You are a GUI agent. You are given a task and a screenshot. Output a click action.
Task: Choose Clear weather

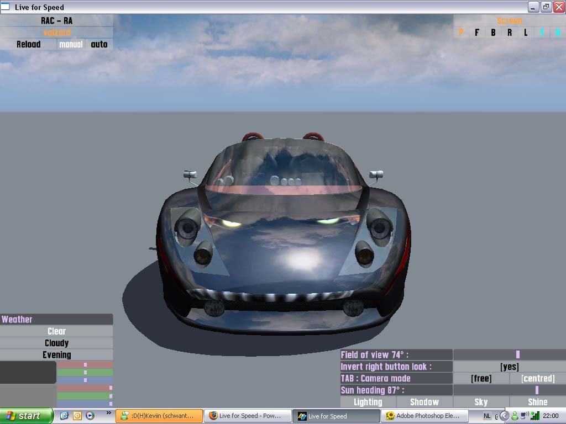tap(57, 331)
